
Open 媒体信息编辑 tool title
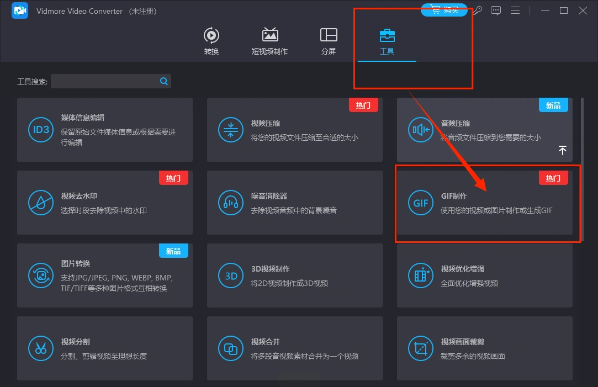83,118
